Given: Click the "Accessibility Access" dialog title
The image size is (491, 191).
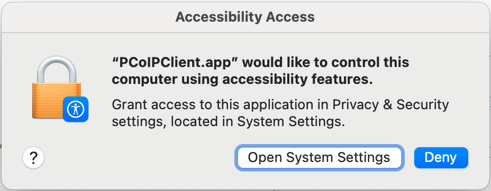Looking at the screenshot, I should click(x=245, y=16).
